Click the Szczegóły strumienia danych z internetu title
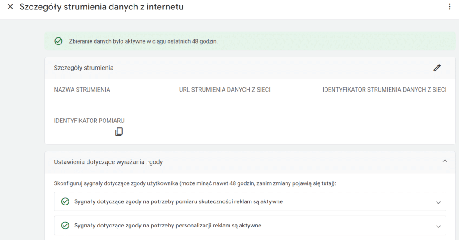The height and width of the screenshot is (240, 459). tap(102, 7)
